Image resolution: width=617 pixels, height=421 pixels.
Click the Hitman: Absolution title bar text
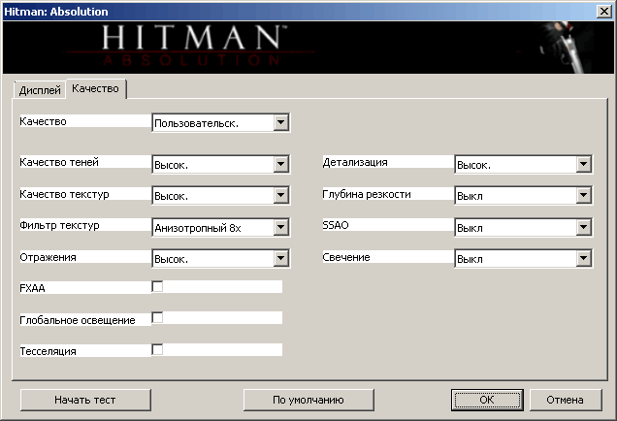(56, 12)
